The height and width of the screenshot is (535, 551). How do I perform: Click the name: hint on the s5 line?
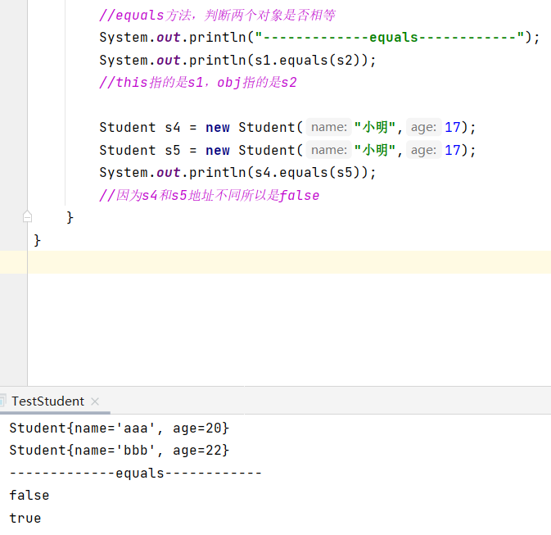pos(329,150)
